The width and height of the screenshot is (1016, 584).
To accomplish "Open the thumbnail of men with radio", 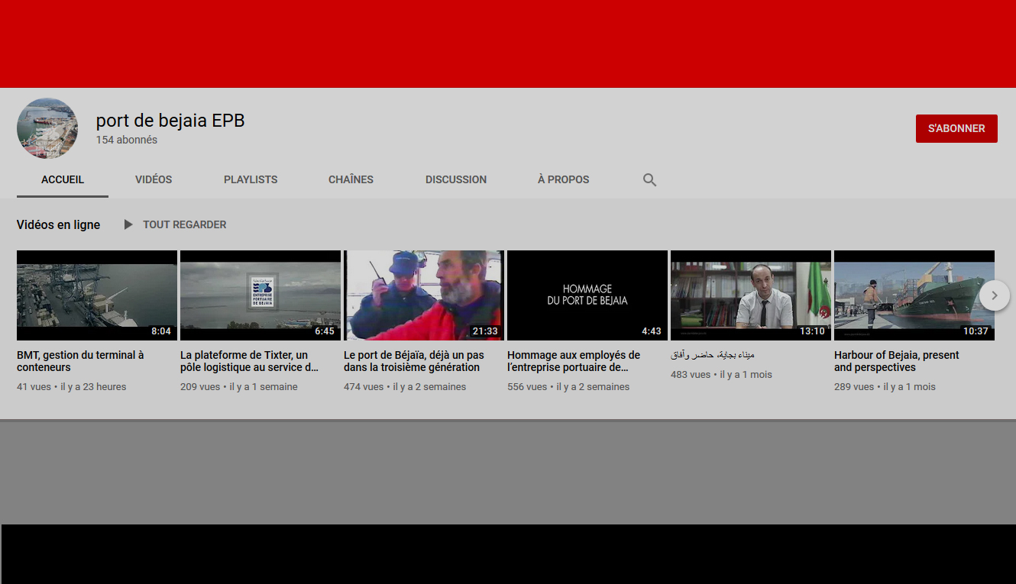I will click(x=424, y=295).
